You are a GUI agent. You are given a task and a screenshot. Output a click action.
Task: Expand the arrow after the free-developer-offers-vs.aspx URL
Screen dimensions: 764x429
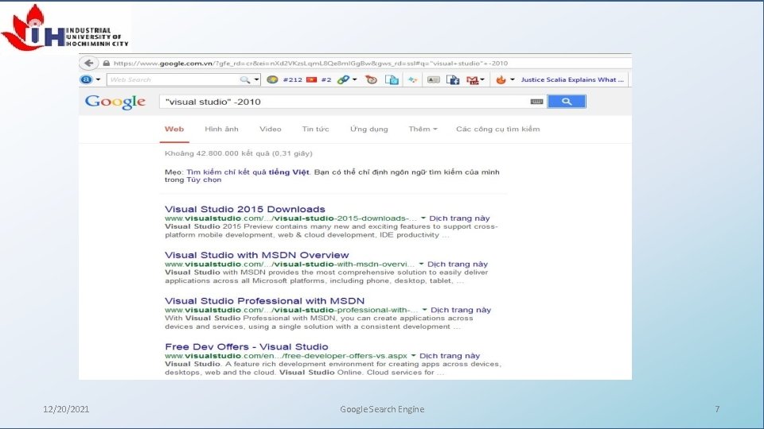pos(413,356)
